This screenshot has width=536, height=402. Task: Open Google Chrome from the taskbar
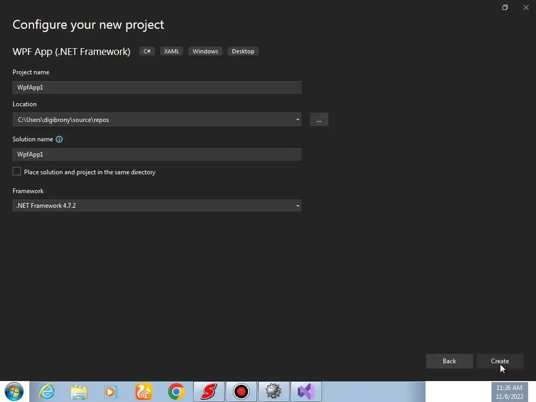click(176, 392)
